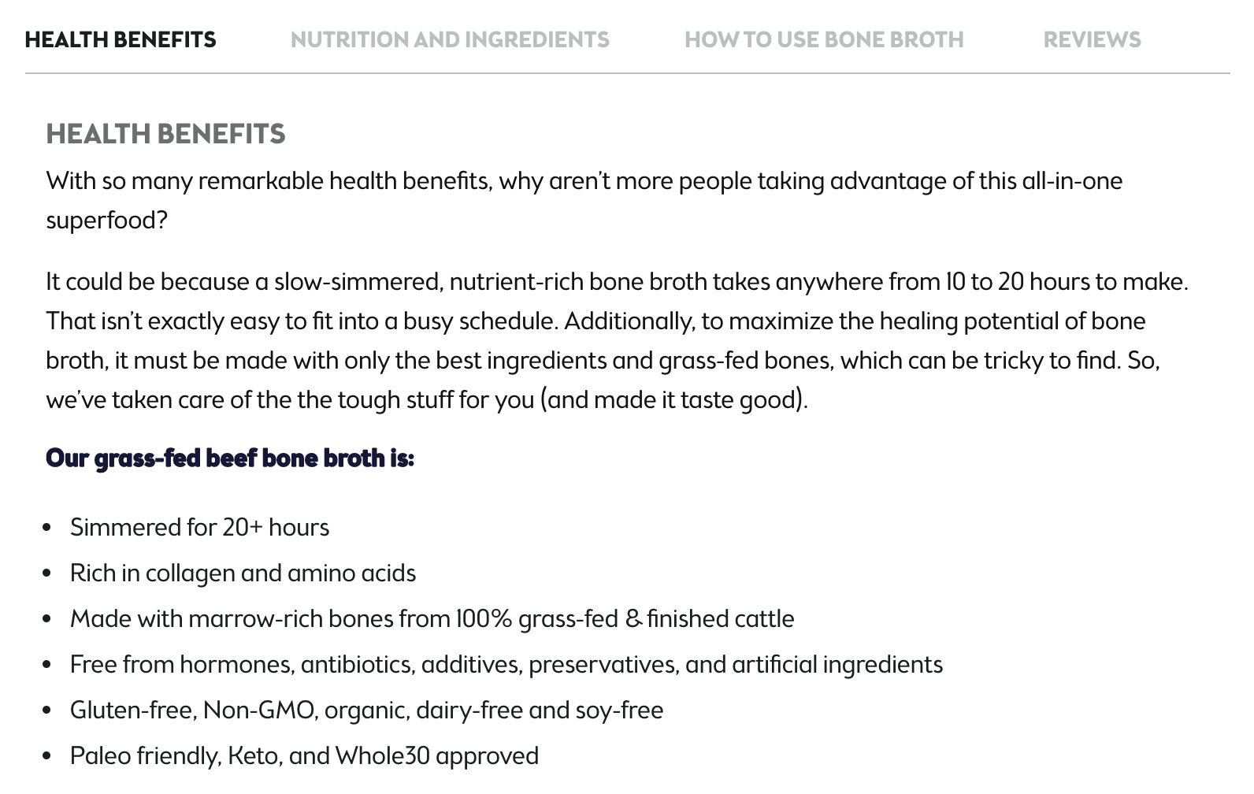This screenshot has width=1254, height=794.
Task: Click the active HEALTH BENEFITS tab
Action: pyautogui.click(x=121, y=39)
